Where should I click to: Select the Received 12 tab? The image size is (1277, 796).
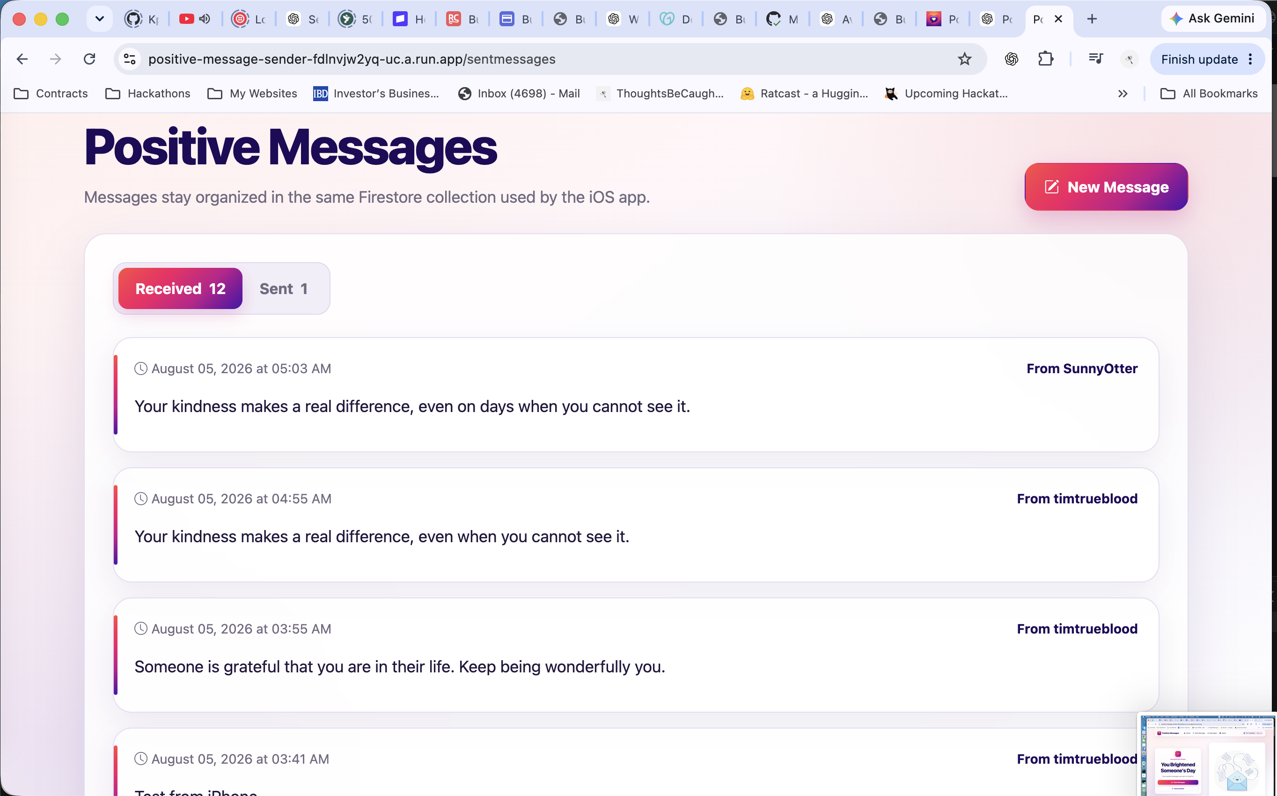pos(180,288)
